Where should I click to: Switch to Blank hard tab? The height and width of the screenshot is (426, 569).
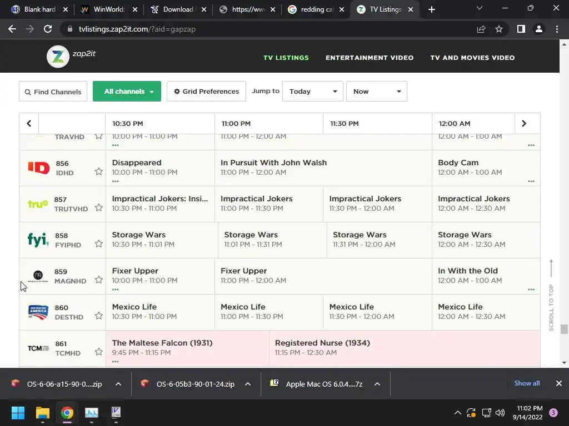point(38,9)
